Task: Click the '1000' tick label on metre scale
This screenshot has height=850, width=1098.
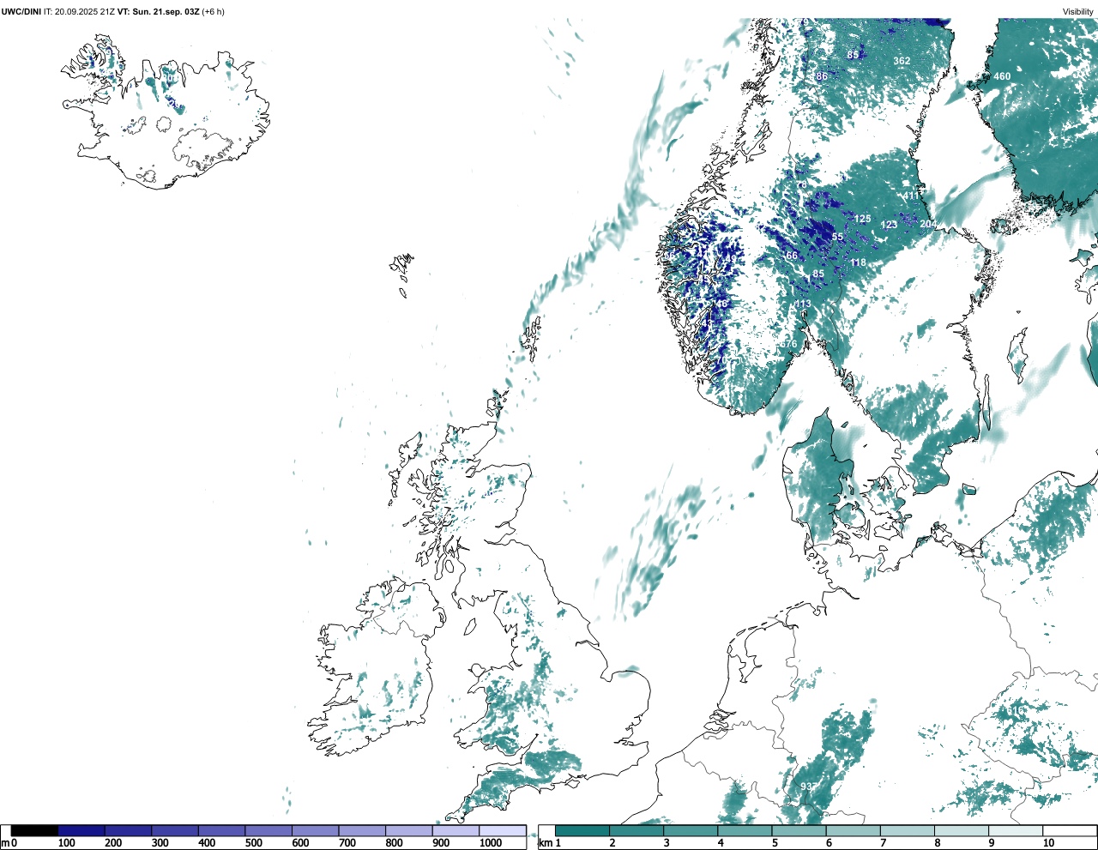Action: tap(491, 843)
